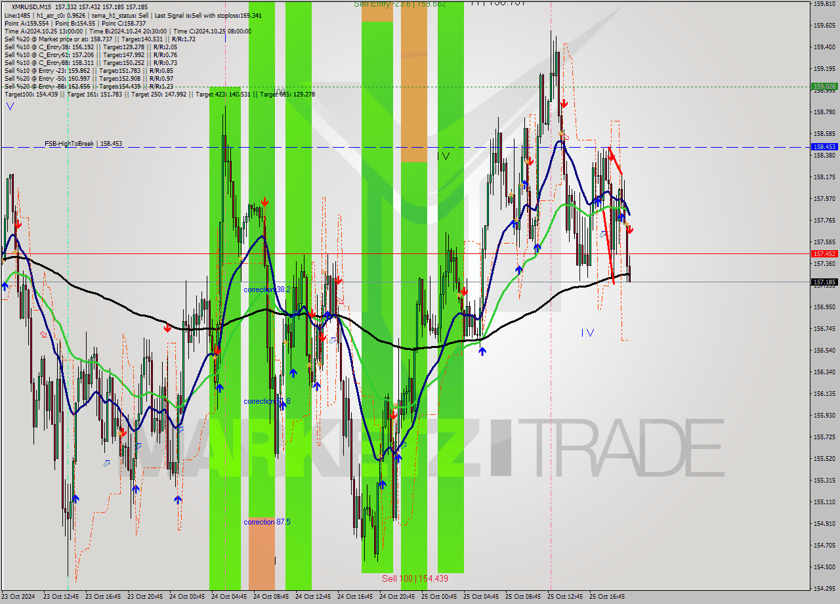840x604 pixels.
Task: Click the Sell %10 @ C_Entry88 line
Action: 91,62
